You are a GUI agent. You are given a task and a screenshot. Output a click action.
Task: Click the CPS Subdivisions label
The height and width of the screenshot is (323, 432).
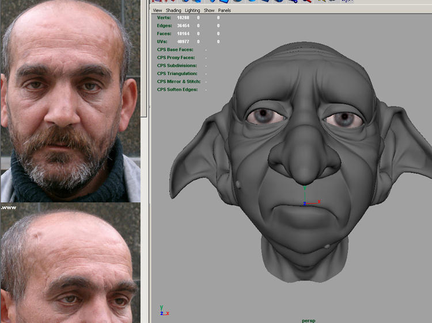point(177,66)
